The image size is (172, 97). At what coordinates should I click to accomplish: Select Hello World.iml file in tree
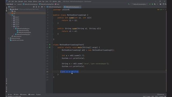16,36
